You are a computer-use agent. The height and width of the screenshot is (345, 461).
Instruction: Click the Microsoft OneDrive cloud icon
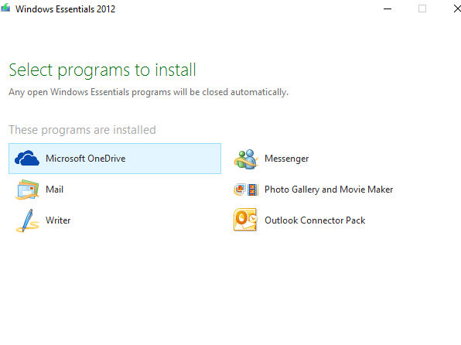pyautogui.click(x=27, y=159)
